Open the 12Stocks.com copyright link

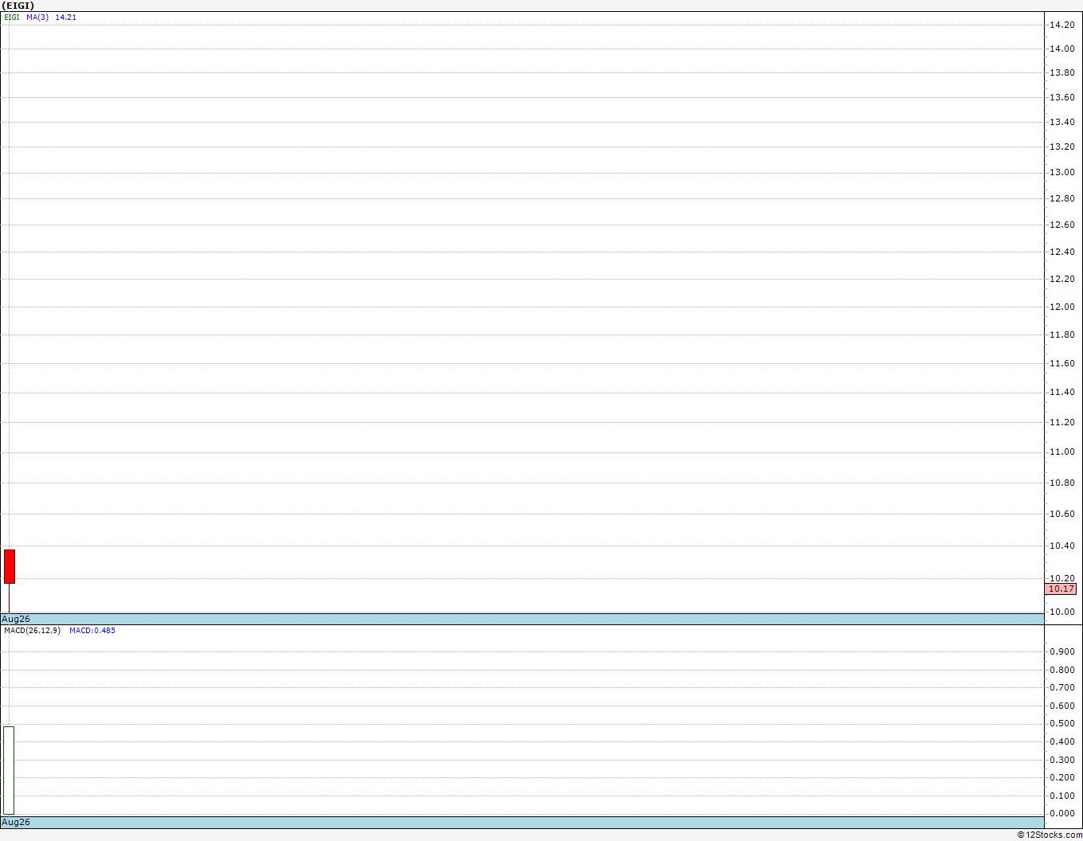coord(1050,835)
